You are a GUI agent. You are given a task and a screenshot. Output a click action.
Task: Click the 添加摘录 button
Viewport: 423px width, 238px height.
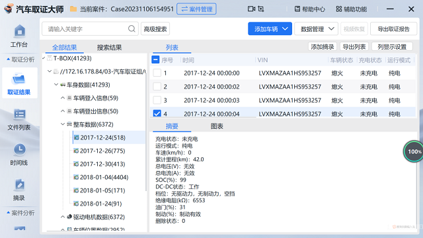point(323,47)
